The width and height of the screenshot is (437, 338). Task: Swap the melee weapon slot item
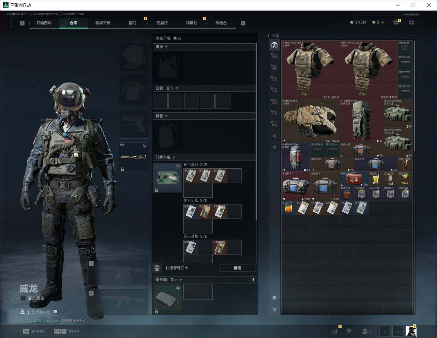coord(144,146)
